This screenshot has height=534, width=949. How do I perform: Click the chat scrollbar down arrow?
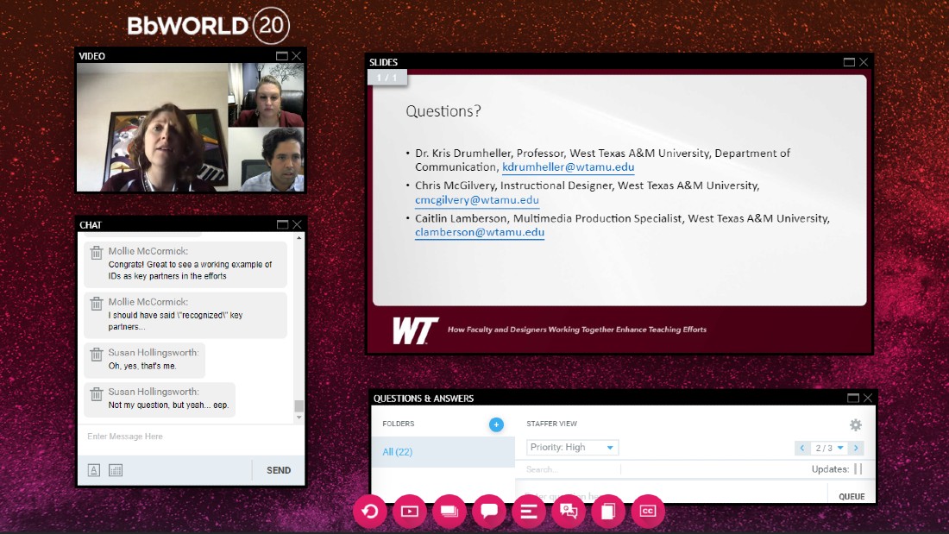(x=299, y=418)
